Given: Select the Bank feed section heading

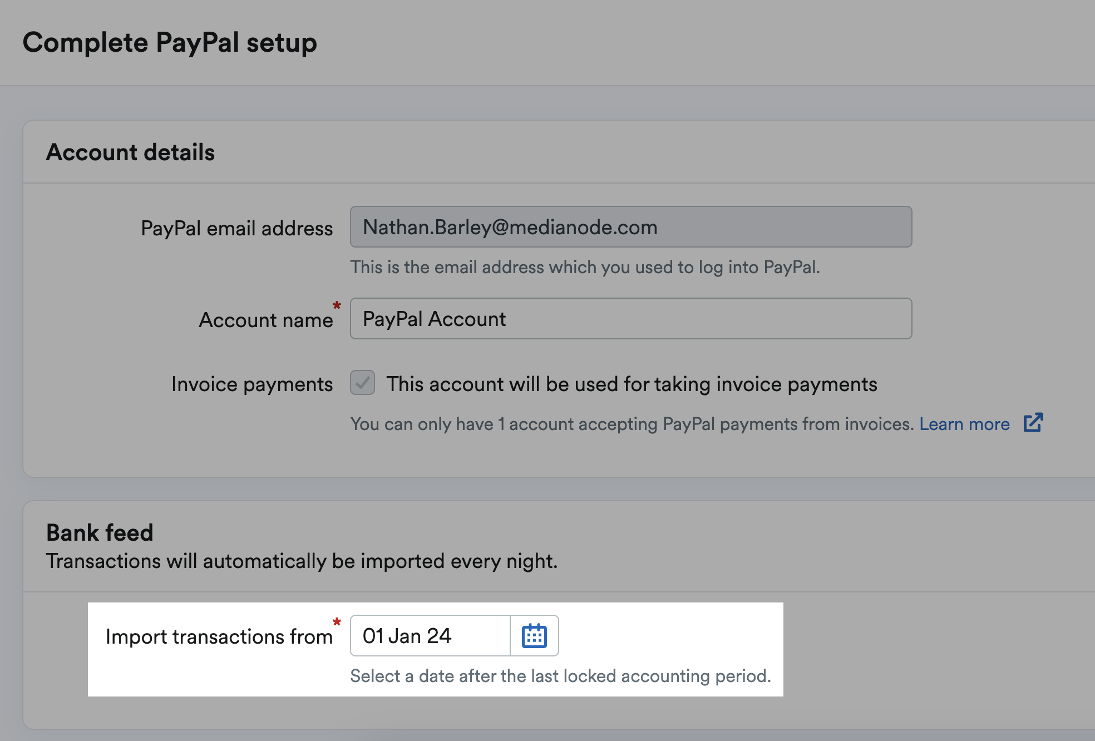Looking at the screenshot, I should click(100, 532).
